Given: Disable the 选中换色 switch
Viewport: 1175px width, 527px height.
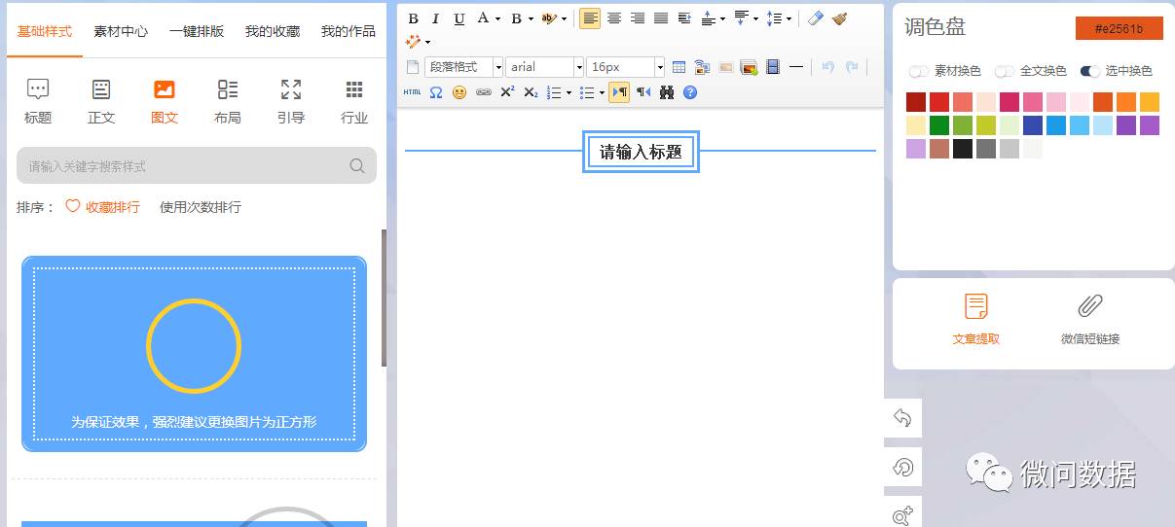Looking at the screenshot, I should point(1089,71).
